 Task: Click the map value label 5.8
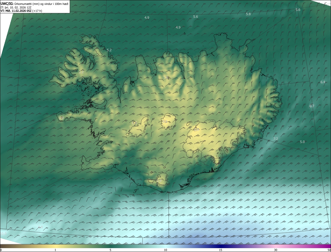tap(248, 14)
